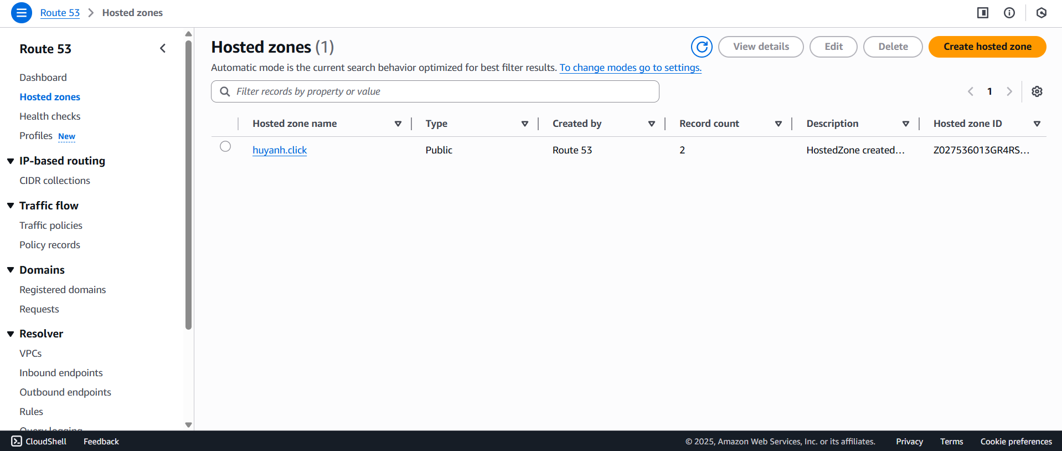Click the hexagon clock icon at top right
This screenshot has width=1062, height=451.
point(1042,13)
